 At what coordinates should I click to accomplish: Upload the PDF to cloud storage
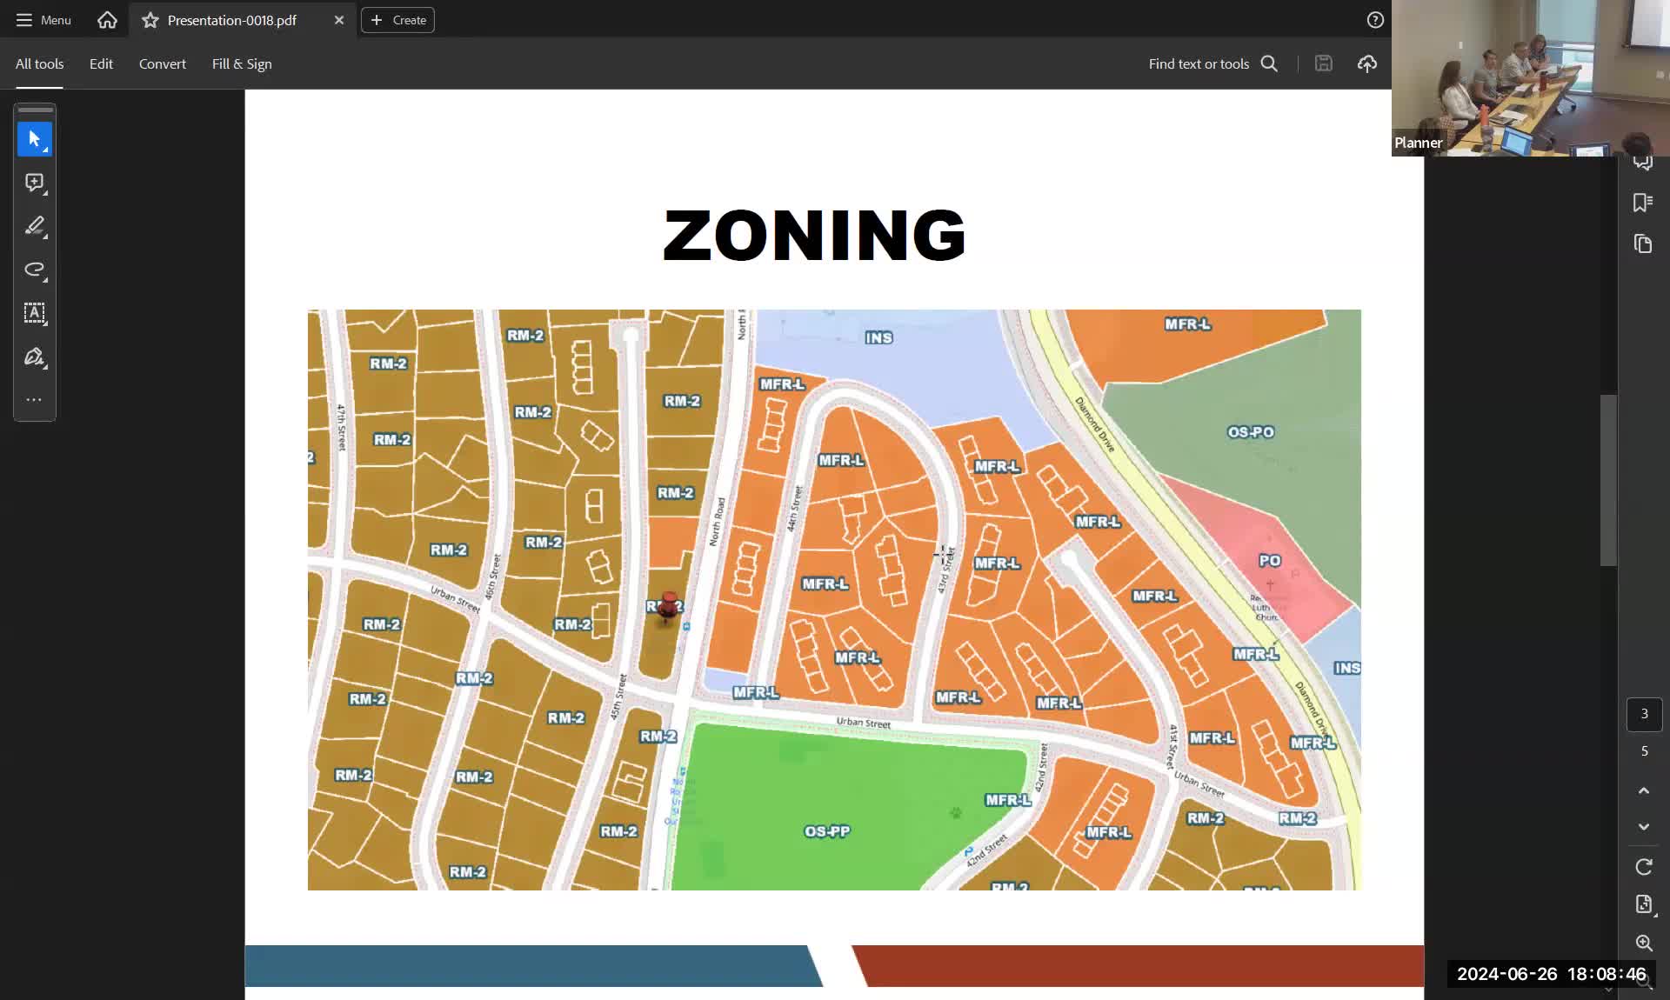(1366, 63)
